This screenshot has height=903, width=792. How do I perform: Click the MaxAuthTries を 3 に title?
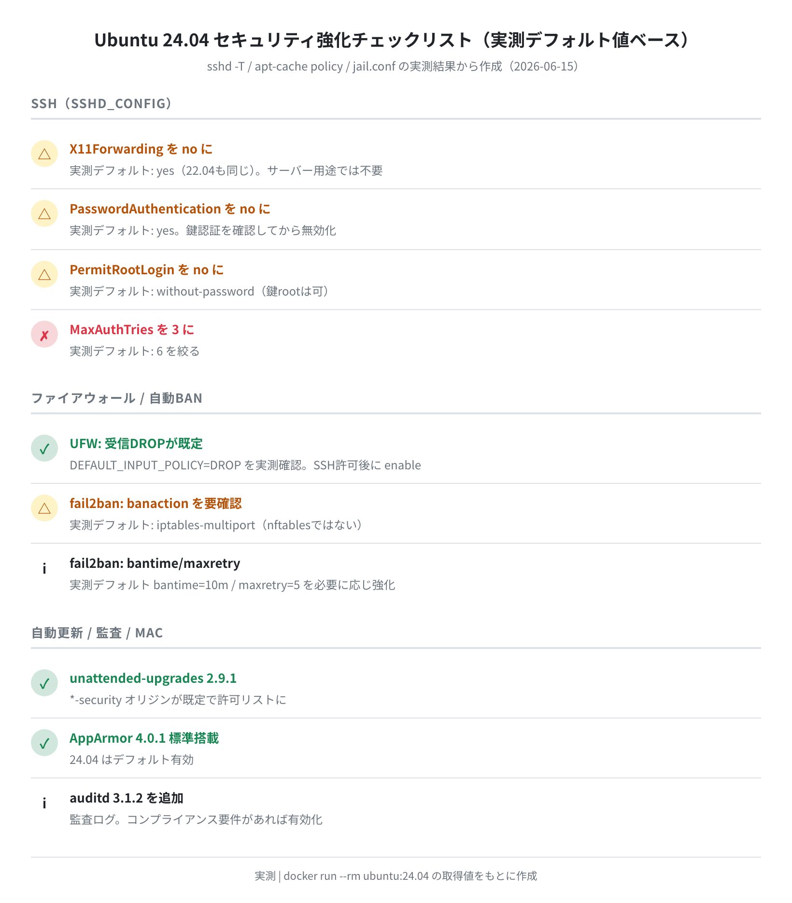[x=132, y=329]
